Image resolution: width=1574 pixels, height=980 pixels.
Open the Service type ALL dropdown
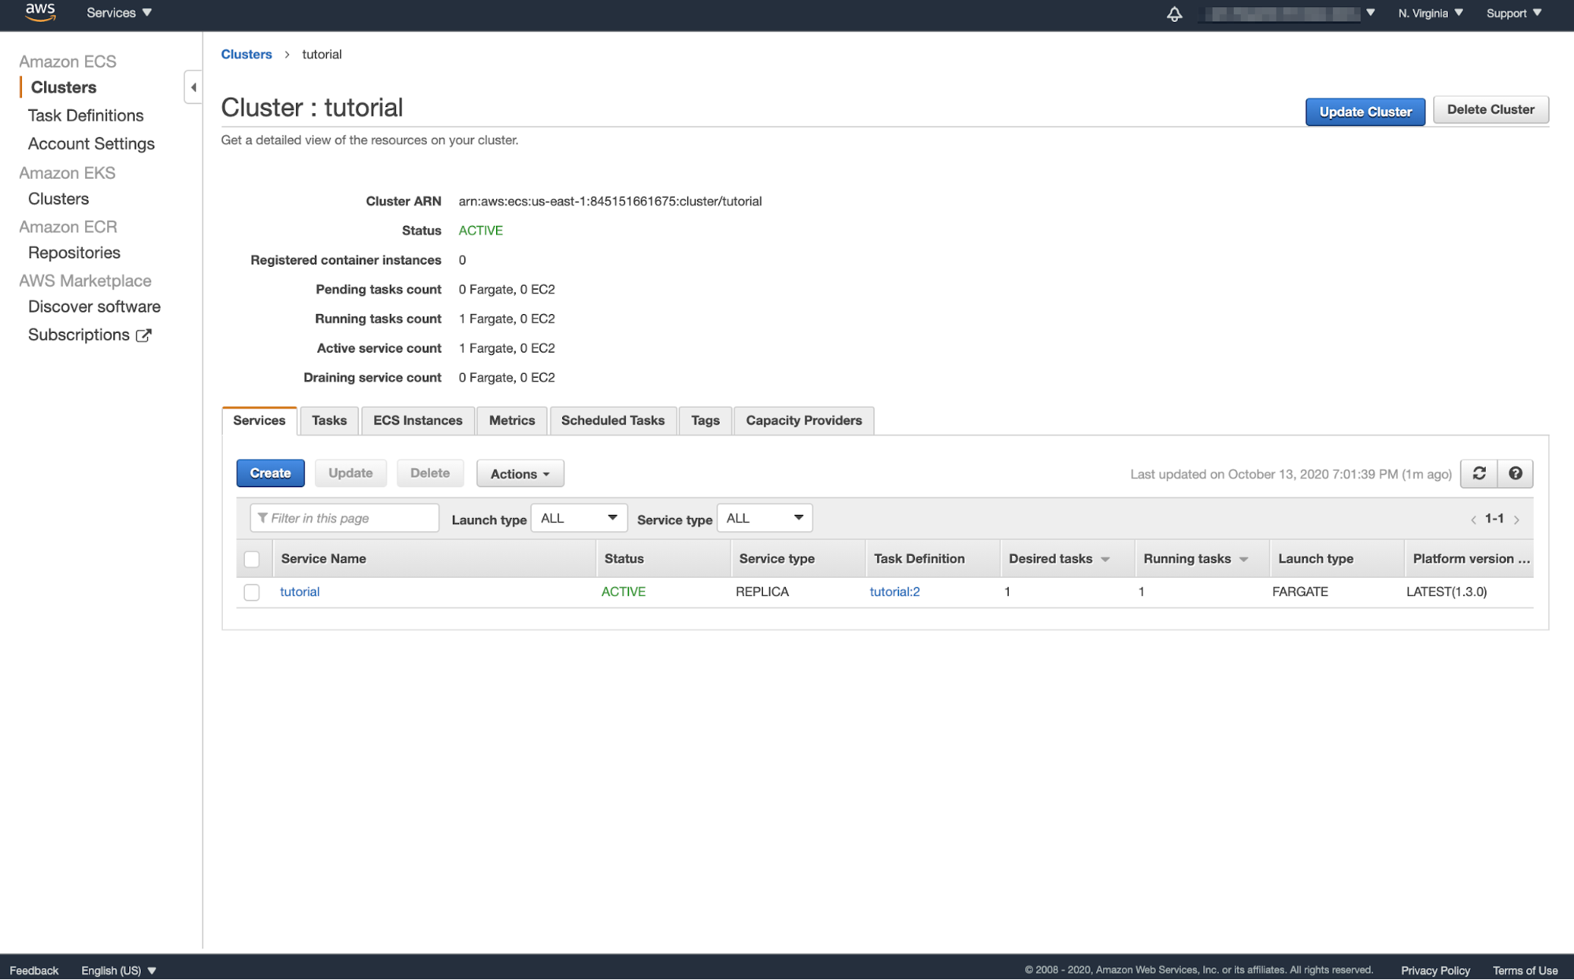tap(764, 518)
